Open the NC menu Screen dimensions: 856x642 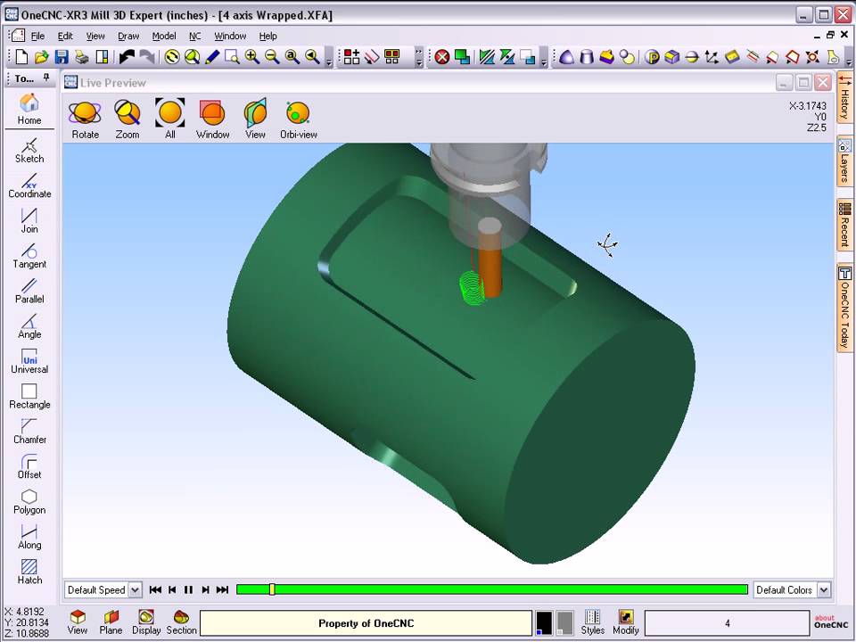195,36
